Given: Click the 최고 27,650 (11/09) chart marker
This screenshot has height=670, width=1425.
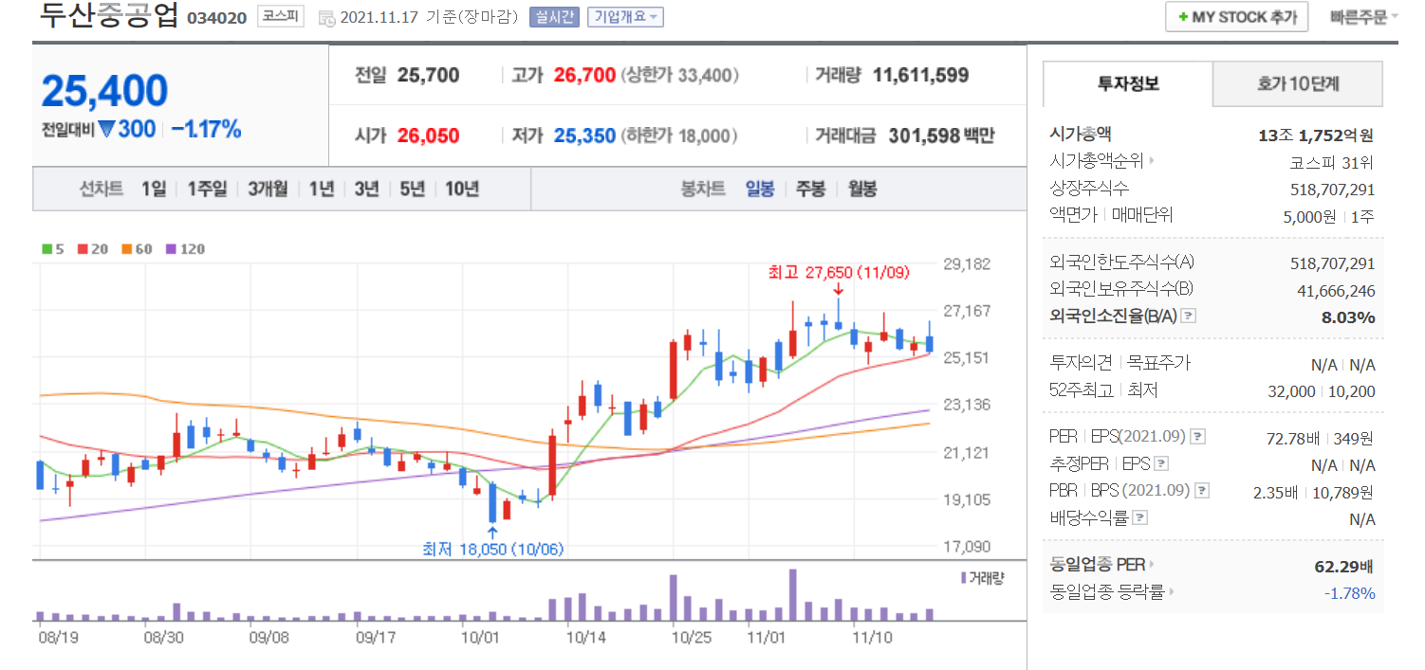Looking at the screenshot, I should pyautogui.click(x=839, y=273).
